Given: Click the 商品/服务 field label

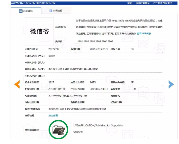Looking at the screenshot, I should pyautogui.click(x=61, y=27).
